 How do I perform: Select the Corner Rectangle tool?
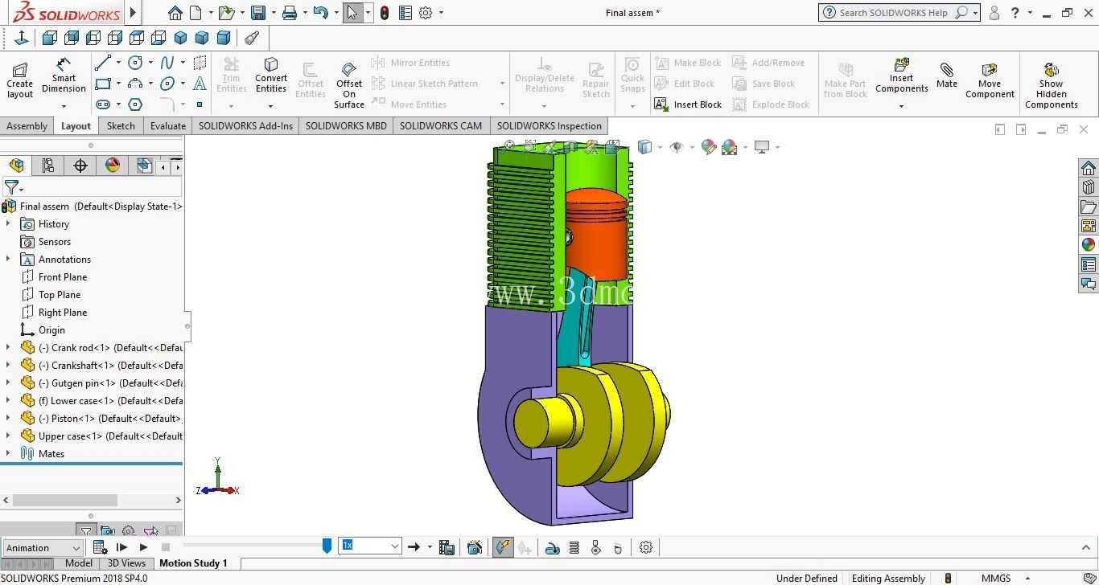(x=103, y=84)
